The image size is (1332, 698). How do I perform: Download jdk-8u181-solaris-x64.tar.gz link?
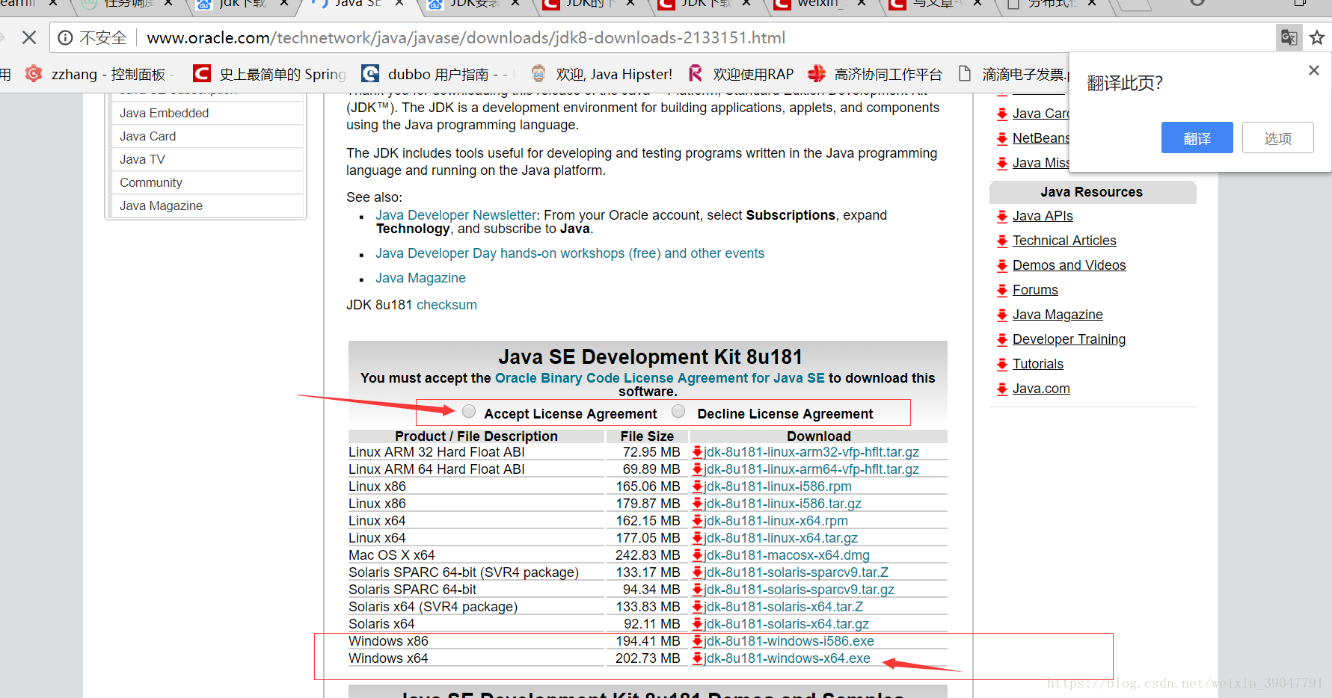click(786, 624)
